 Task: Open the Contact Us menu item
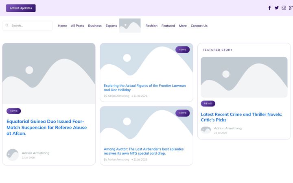pyautogui.click(x=199, y=26)
